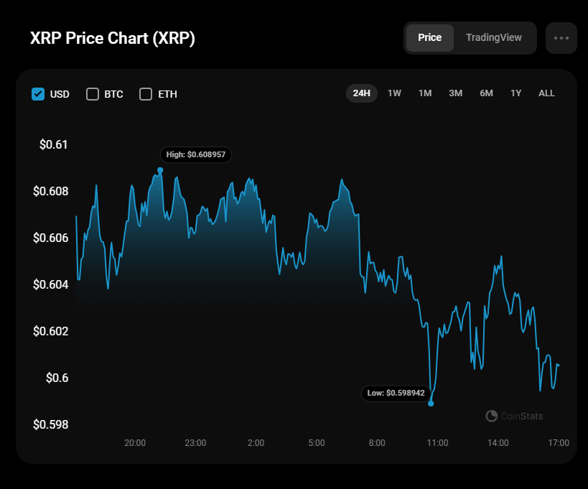Choose the 3M time range
The height and width of the screenshot is (489, 588).
(x=455, y=93)
